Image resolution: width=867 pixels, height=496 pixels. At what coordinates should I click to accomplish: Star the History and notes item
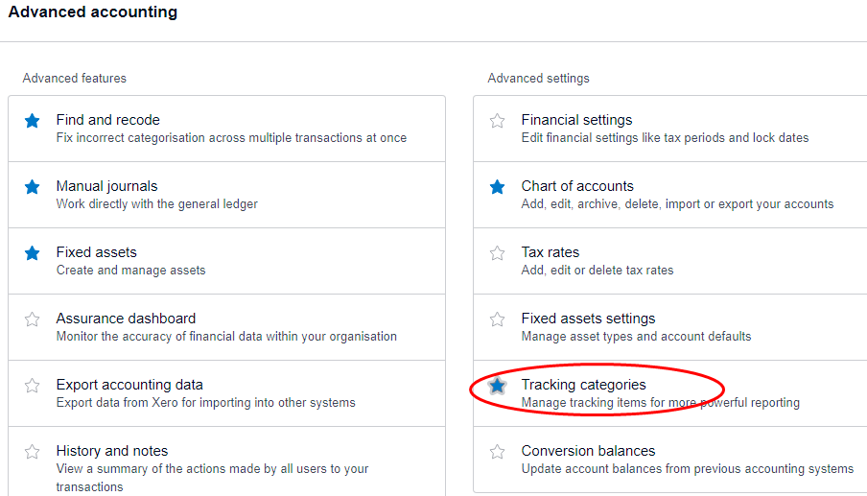click(x=33, y=452)
